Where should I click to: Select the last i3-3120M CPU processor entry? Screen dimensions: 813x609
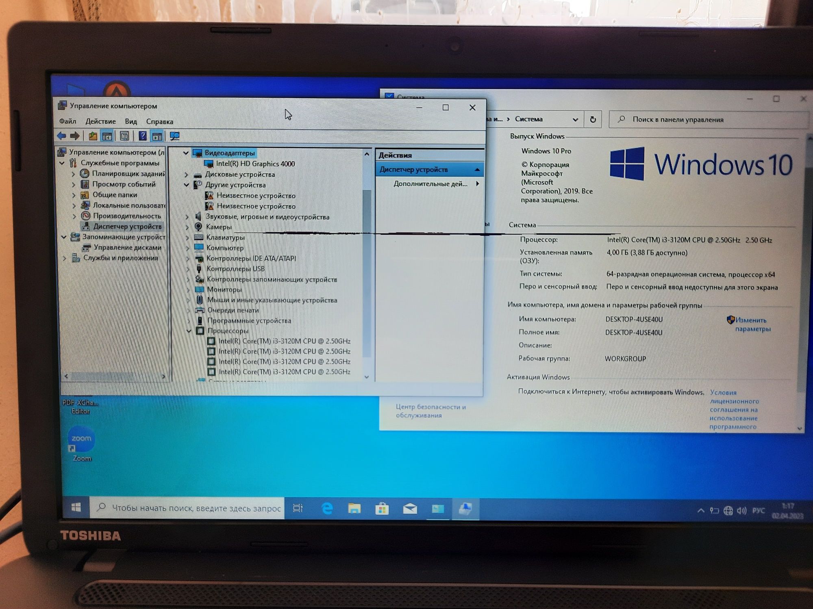point(285,371)
